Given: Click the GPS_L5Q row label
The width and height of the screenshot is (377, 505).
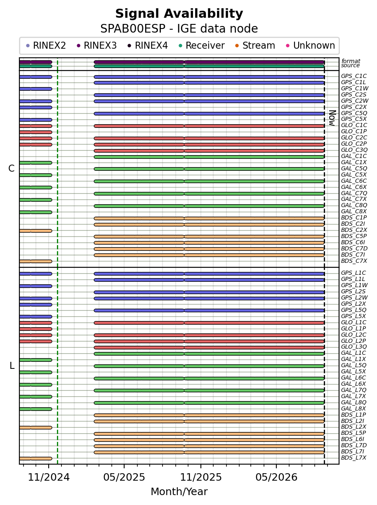Looking at the screenshot, I should pyautogui.click(x=353, y=310).
